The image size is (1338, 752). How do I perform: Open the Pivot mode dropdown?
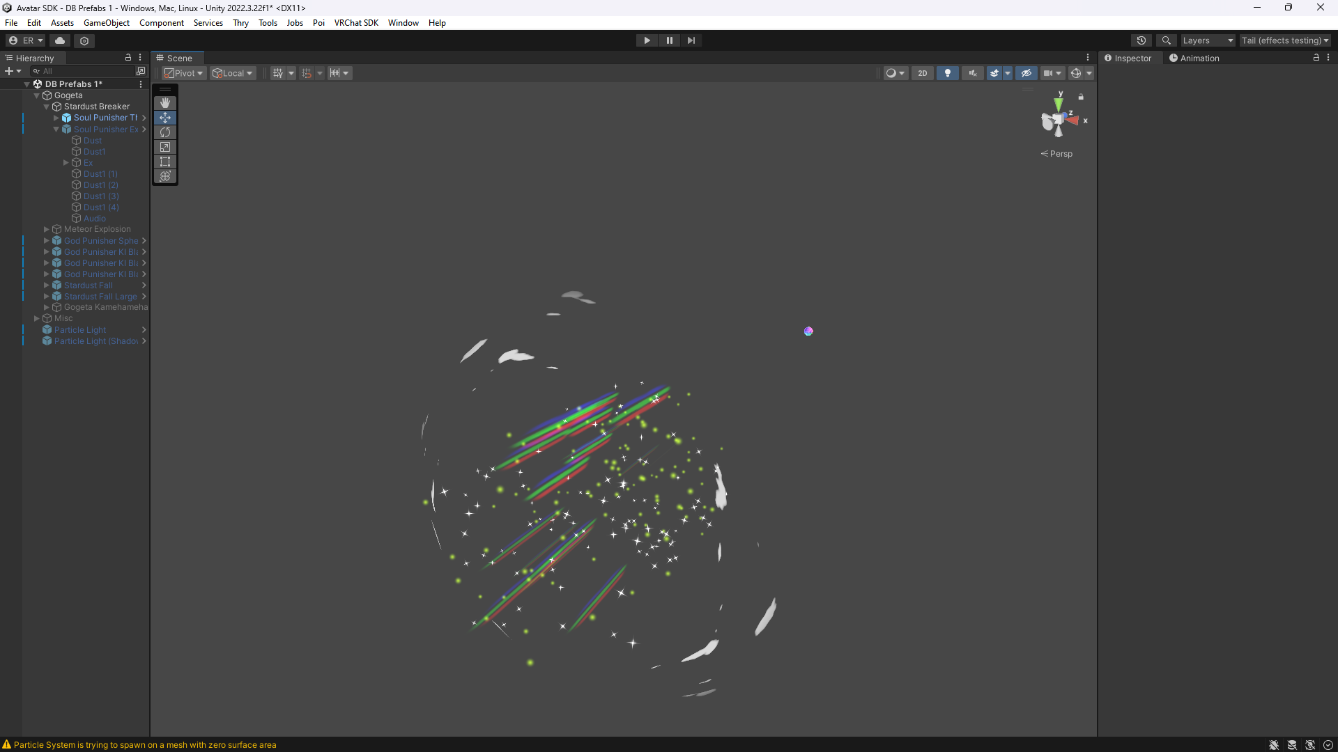pos(184,73)
